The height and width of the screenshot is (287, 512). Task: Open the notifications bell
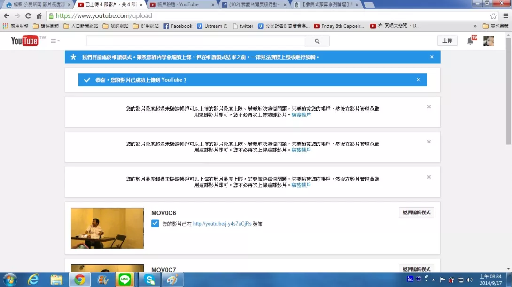click(470, 41)
